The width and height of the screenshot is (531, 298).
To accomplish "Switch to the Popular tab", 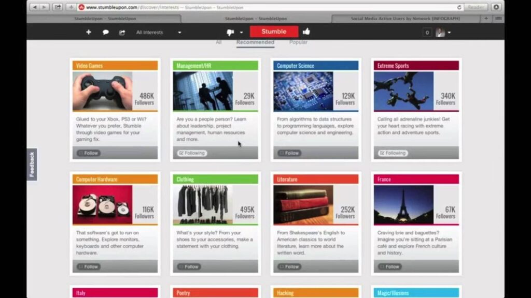I will click(298, 42).
